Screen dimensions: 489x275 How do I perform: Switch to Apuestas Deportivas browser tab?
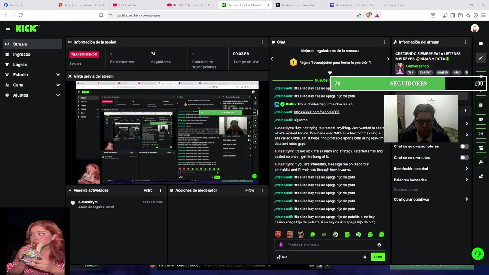tap(81, 5)
